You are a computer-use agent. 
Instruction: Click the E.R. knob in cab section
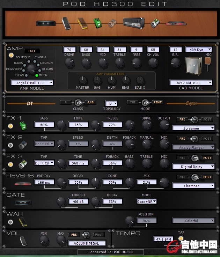[x=175, y=63]
